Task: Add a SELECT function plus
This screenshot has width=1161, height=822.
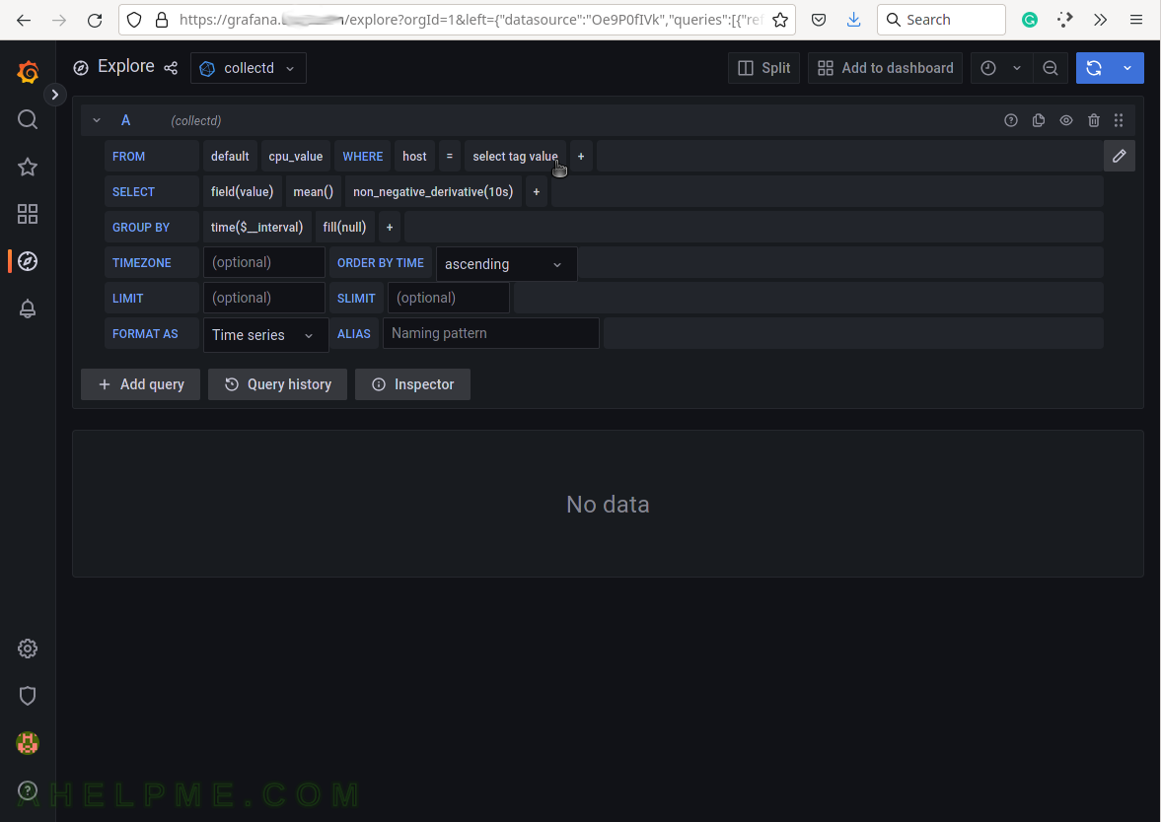Action: click(537, 191)
